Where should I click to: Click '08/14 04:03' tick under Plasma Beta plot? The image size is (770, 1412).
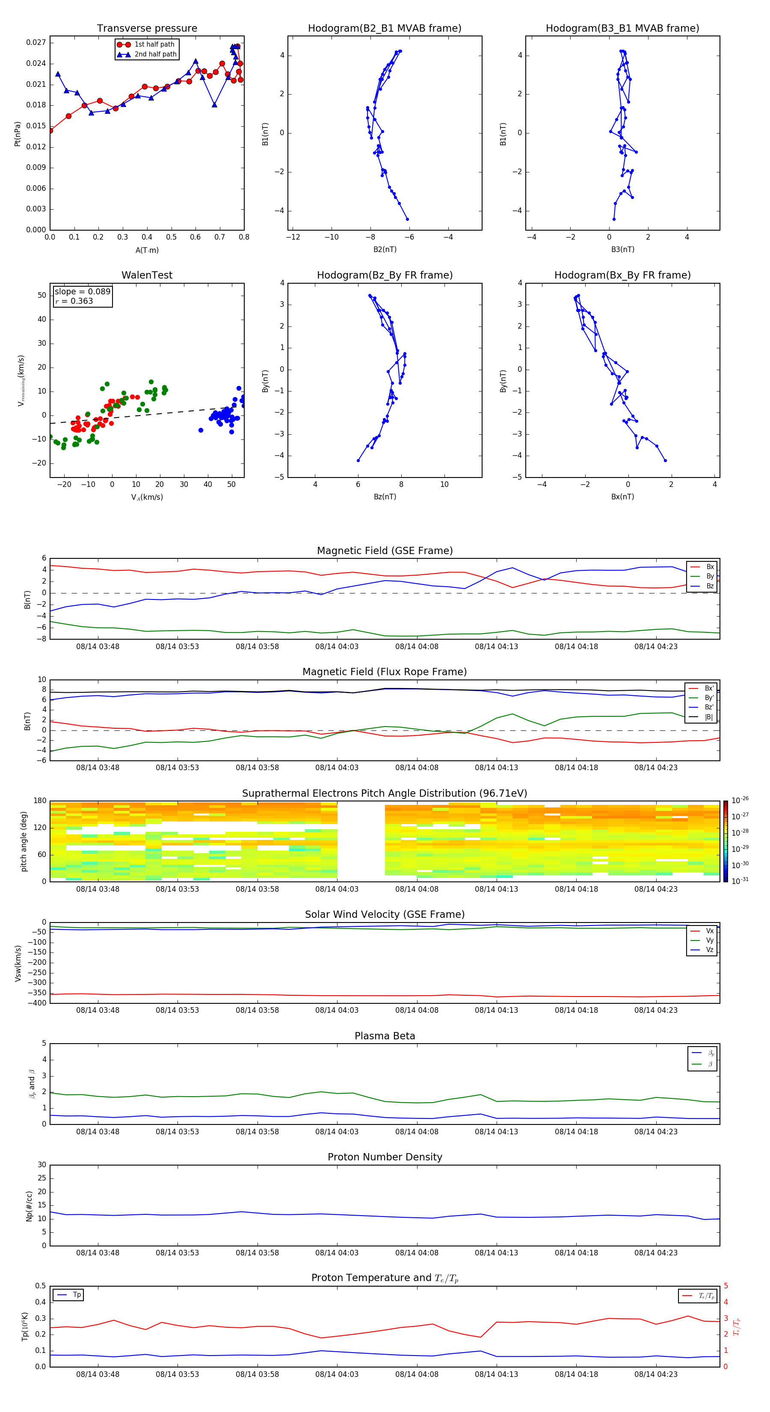coord(337,1132)
